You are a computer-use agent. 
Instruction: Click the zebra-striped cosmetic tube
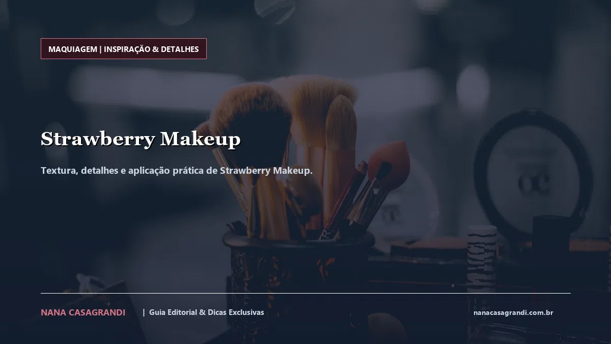point(482,260)
